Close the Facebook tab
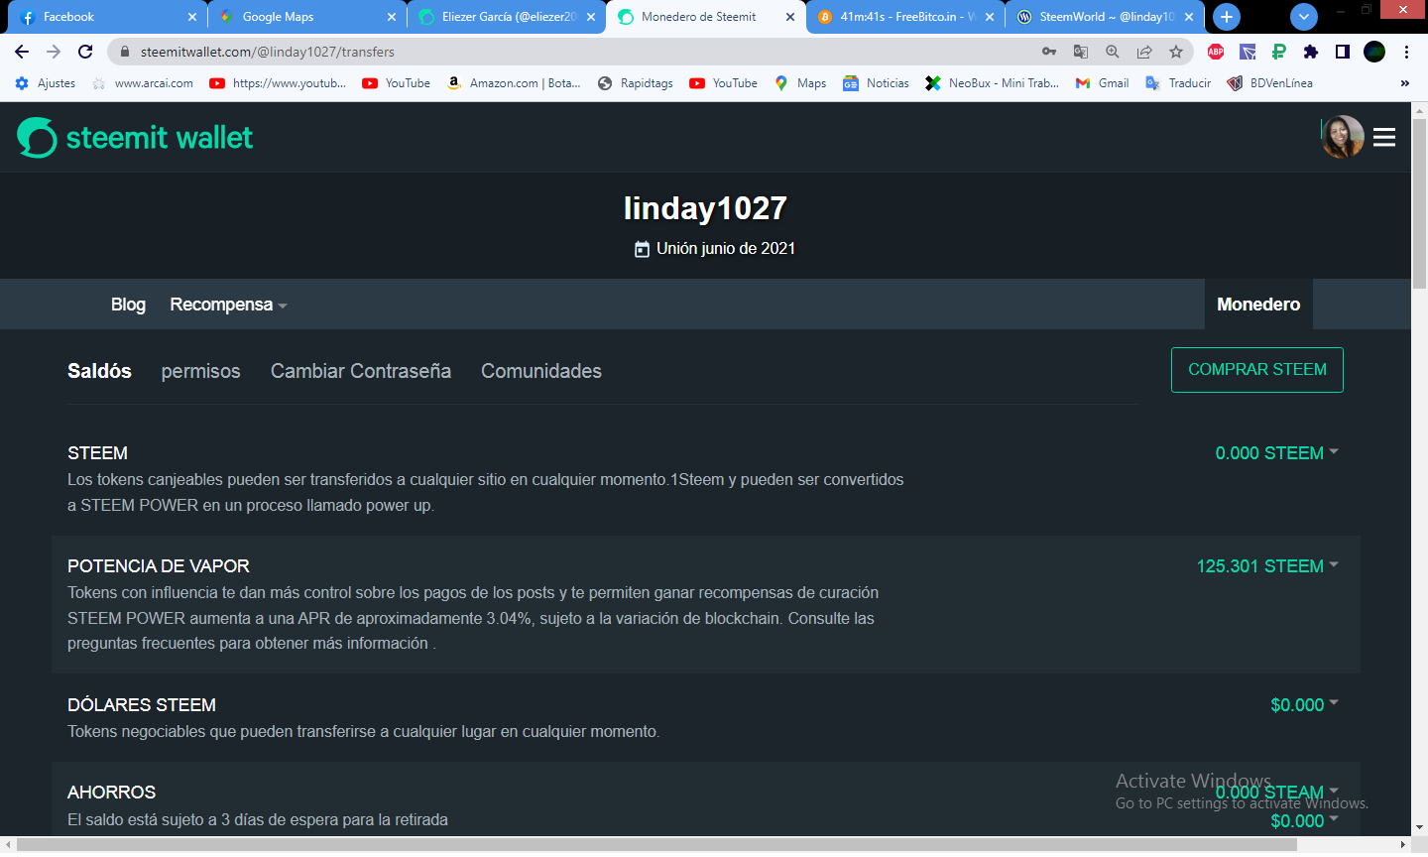Image resolution: width=1428 pixels, height=857 pixels. [192, 17]
